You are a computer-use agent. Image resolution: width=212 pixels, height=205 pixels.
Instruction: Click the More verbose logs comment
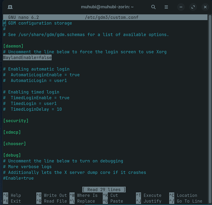pyautogui.click(x=27, y=167)
